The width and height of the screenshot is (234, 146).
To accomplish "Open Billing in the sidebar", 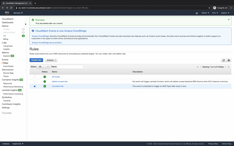I will [6, 39].
